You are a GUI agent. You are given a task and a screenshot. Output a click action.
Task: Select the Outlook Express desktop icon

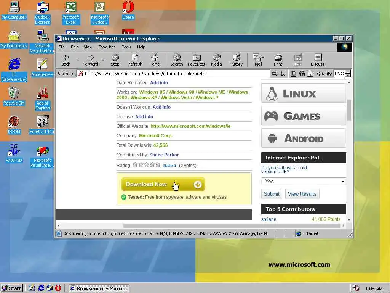click(x=42, y=13)
